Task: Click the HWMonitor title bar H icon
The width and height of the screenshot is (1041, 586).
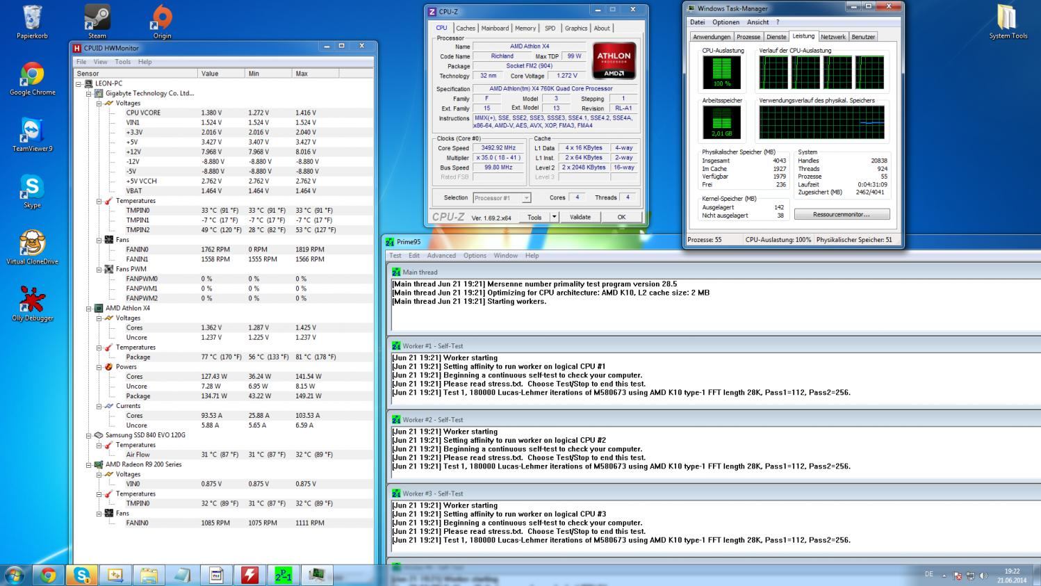Action: 76,48
